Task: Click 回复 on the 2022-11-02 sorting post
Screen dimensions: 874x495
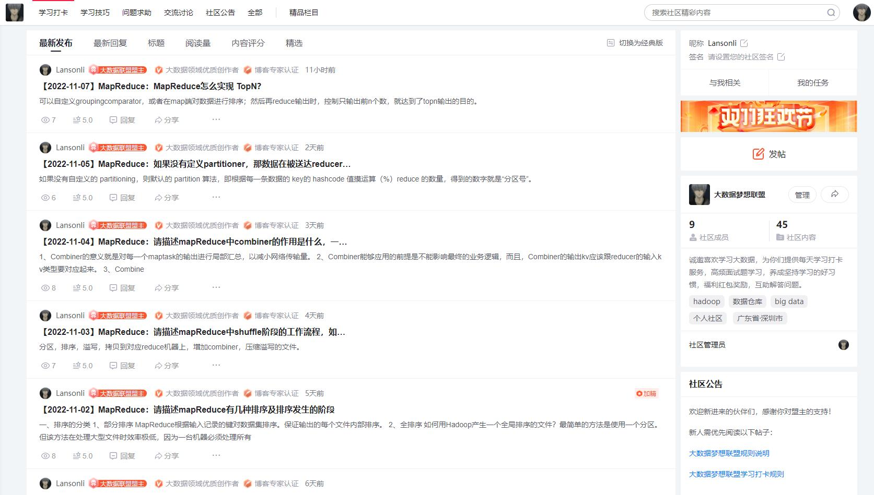Action: click(x=122, y=456)
